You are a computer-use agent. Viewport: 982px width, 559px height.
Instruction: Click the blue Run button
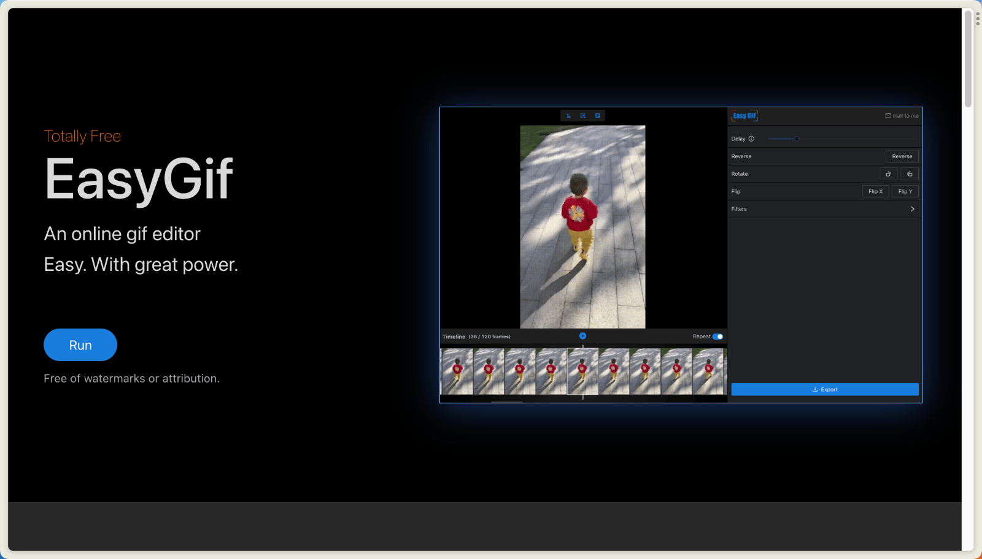[80, 345]
